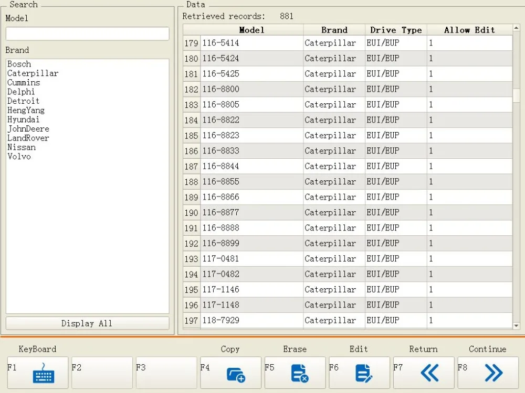
Task: Click EUI/EUP drive type cell in row 190
Action: point(396,213)
